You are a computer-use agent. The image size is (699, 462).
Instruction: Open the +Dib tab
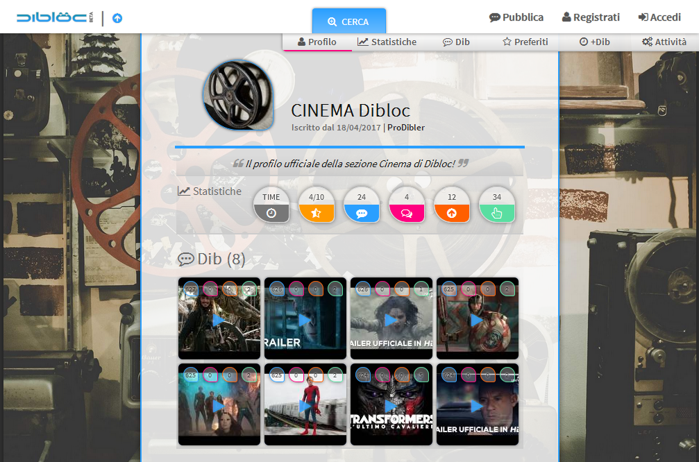click(x=594, y=42)
